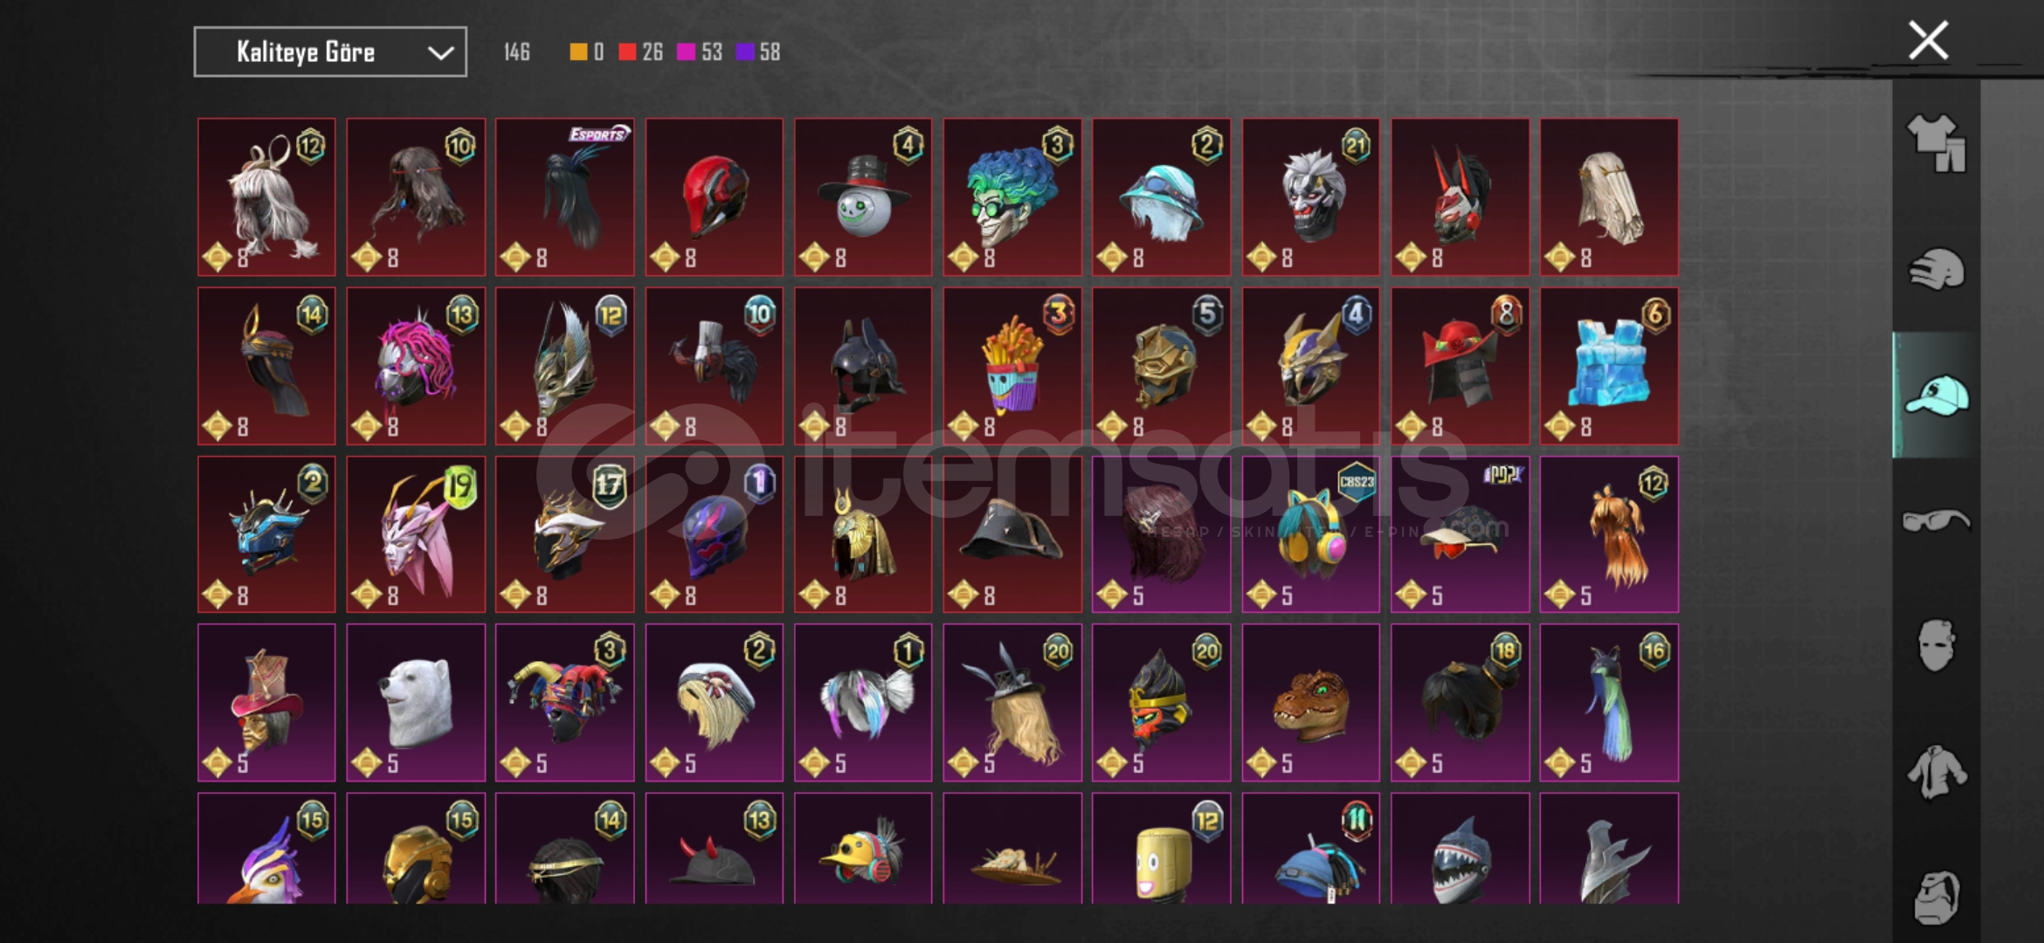Select the green dinosaur head item
This screenshot has height=943, width=2044.
point(1311,703)
